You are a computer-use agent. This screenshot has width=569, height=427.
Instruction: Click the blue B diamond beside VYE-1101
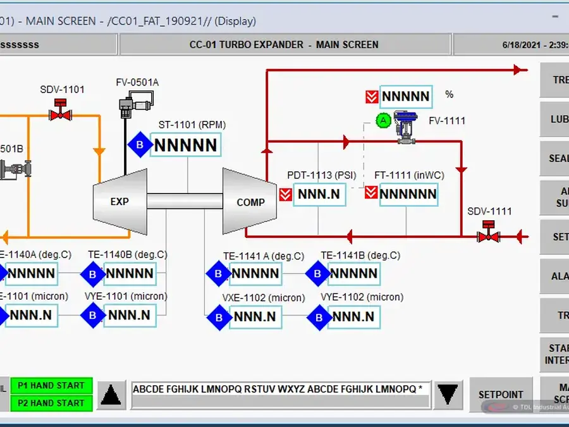click(92, 315)
